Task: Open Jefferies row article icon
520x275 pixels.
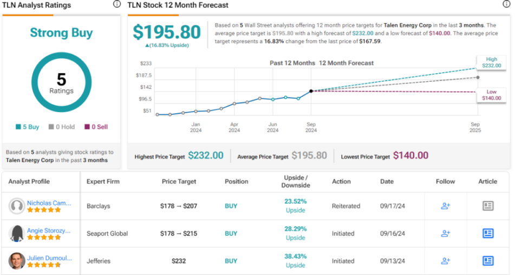Action: (x=488, y=261)
